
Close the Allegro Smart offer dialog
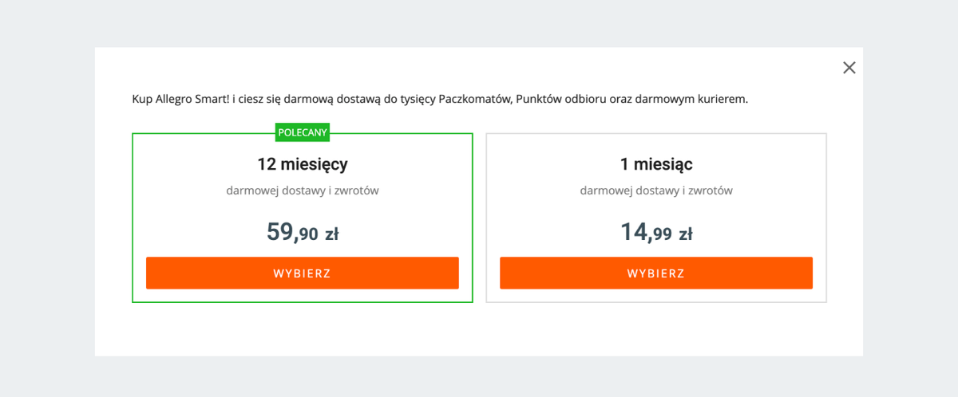pyautogui.click(x=849, y=68)
